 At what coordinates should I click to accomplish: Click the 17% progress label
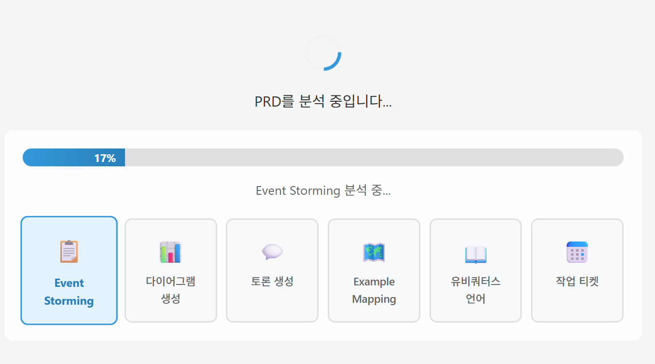pyautogui.click(x=105, y=158)
